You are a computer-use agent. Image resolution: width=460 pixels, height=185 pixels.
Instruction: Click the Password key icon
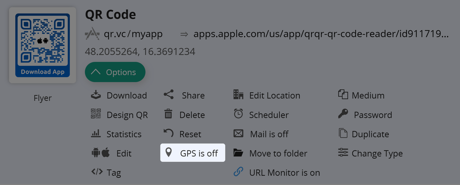coord(343,114)
